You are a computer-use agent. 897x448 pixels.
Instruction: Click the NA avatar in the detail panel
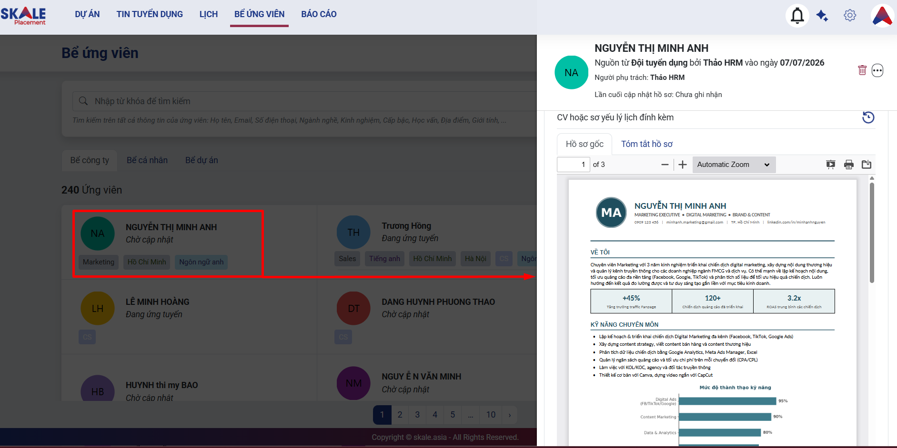(572, 72)
